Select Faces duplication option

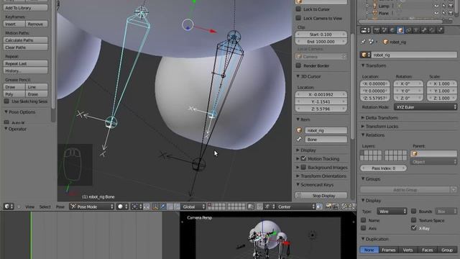click(x=427, y=250)
